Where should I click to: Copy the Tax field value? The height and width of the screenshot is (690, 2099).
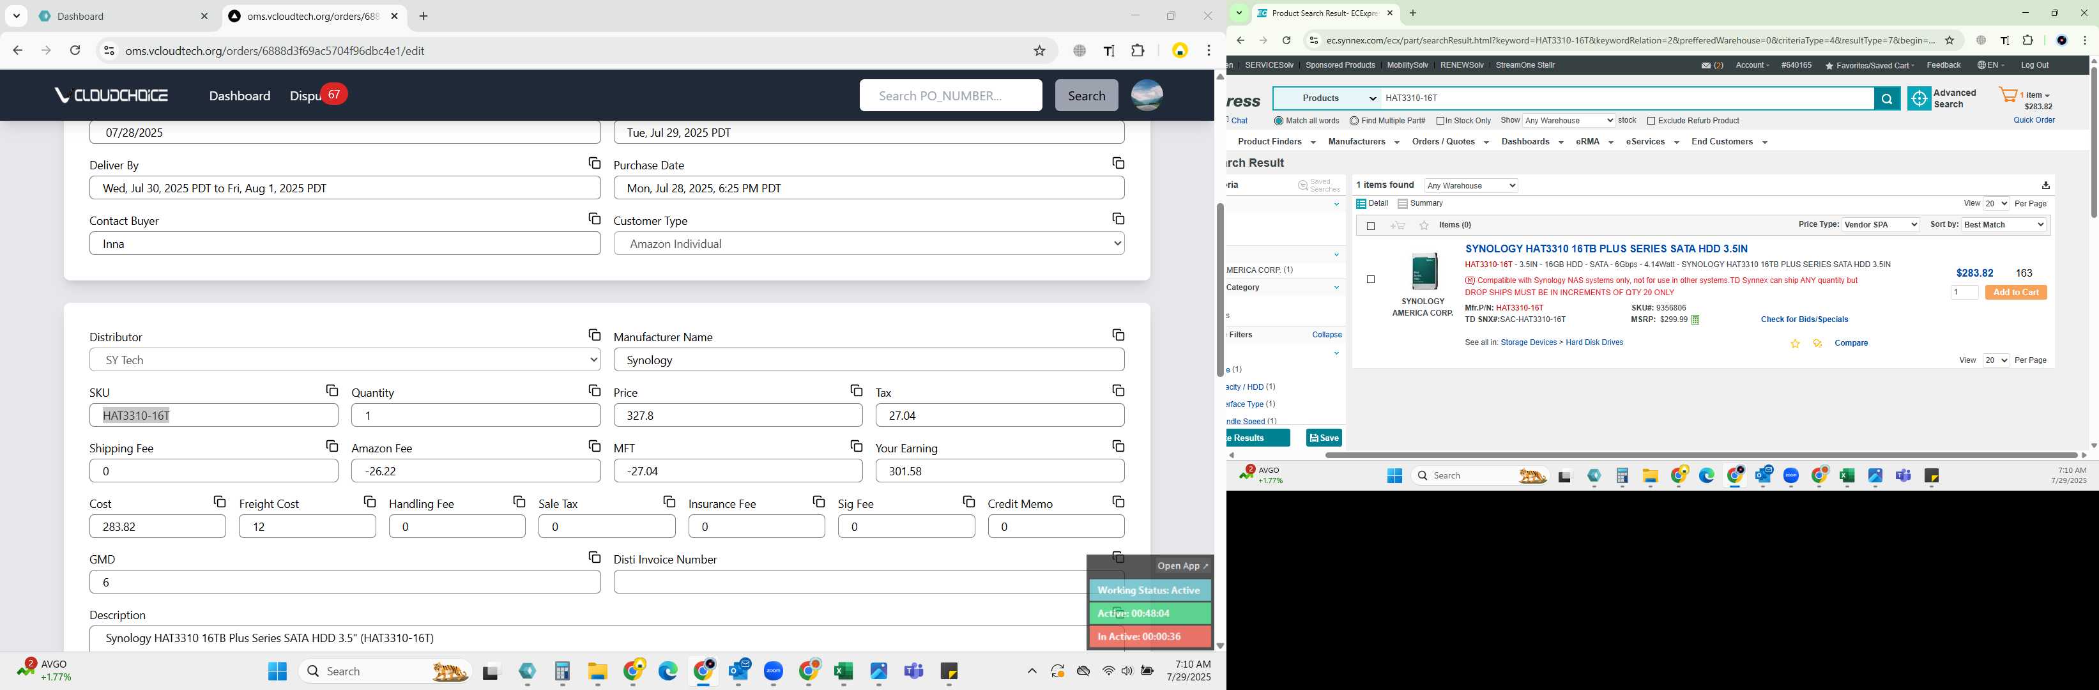(x=1118, y=391)
